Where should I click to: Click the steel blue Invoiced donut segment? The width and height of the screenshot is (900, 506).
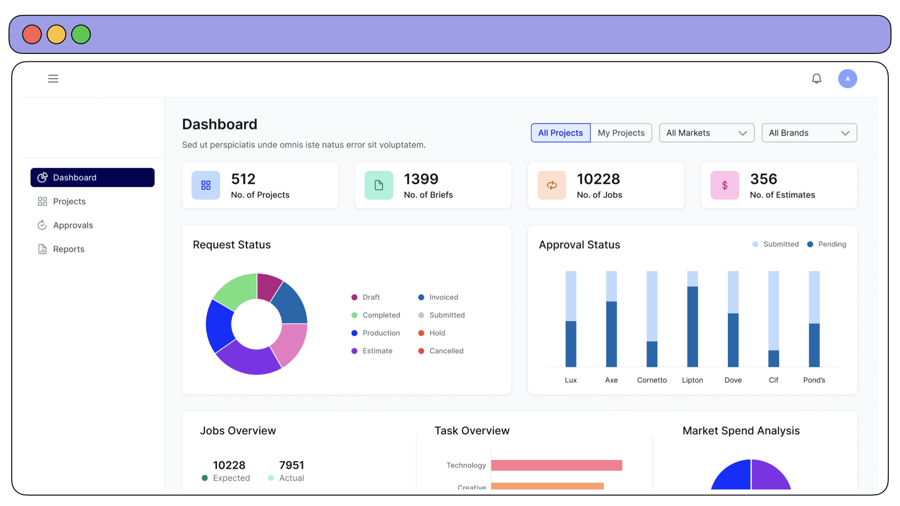pyautogui.click(x=291, y=305)
